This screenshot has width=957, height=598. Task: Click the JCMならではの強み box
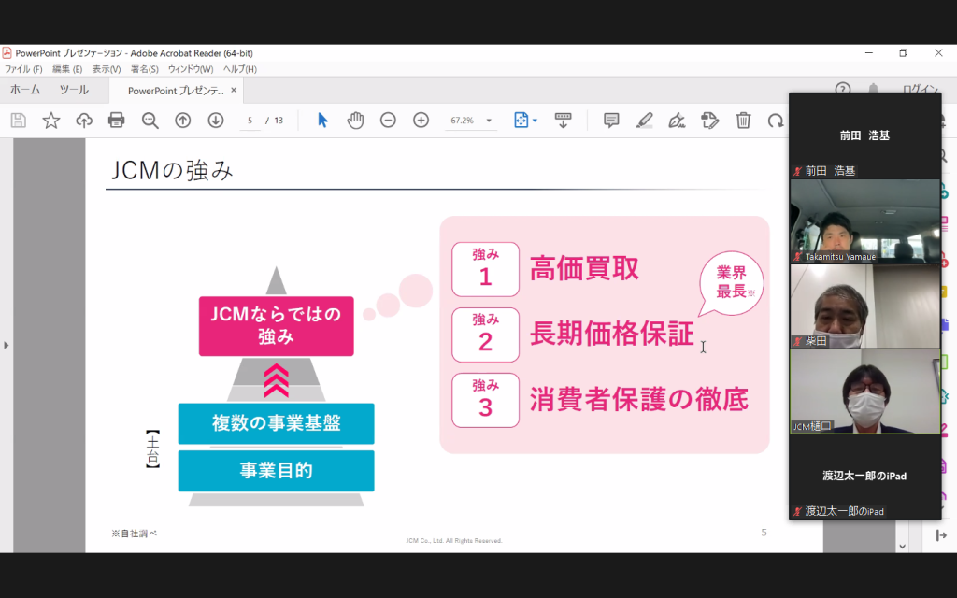[x=276, y=326]
